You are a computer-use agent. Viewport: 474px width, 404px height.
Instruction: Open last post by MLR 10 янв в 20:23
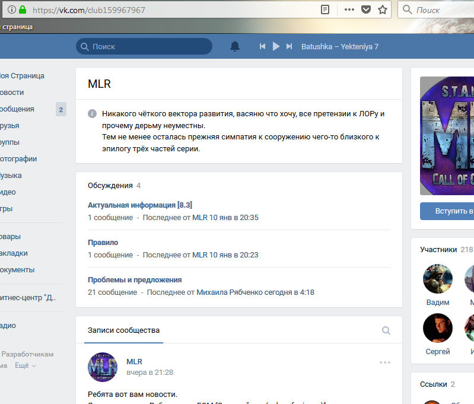point(225,255)
